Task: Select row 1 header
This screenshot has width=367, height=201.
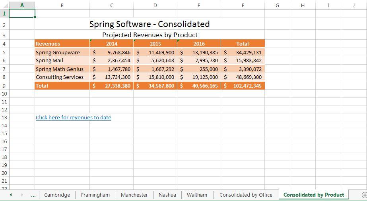Action: coord(4,13)
